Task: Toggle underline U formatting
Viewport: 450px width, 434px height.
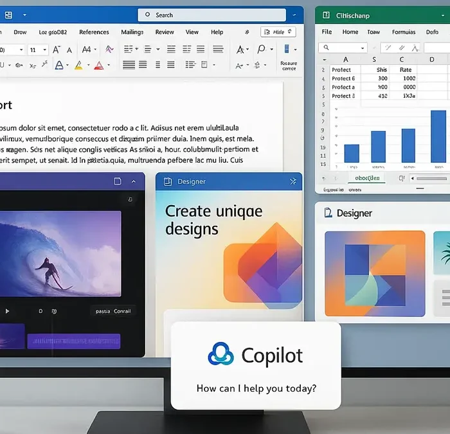Action: [x=2, y=65]
